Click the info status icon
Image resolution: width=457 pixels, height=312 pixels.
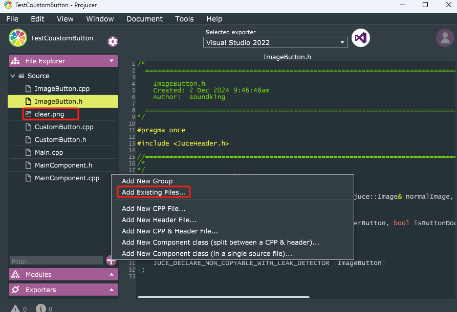pos(41,308)
